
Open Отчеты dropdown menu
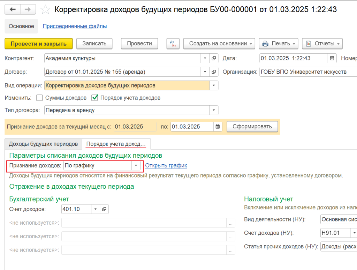coord(322,44)
